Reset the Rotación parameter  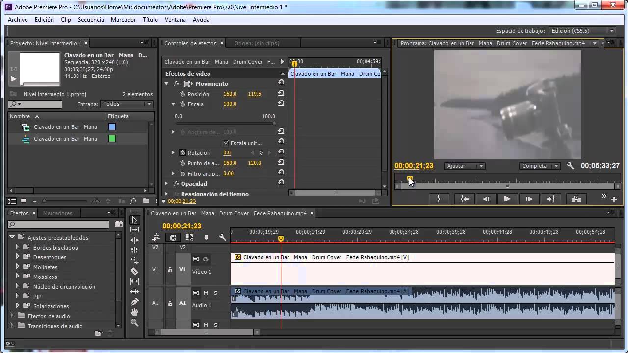(x=281, y=152)
